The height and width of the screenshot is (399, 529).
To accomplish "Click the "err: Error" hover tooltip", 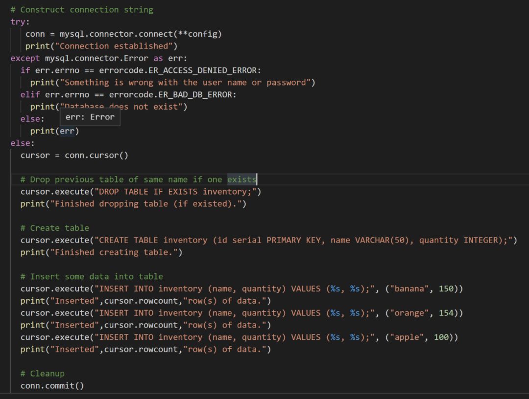I will coord(90,117).
